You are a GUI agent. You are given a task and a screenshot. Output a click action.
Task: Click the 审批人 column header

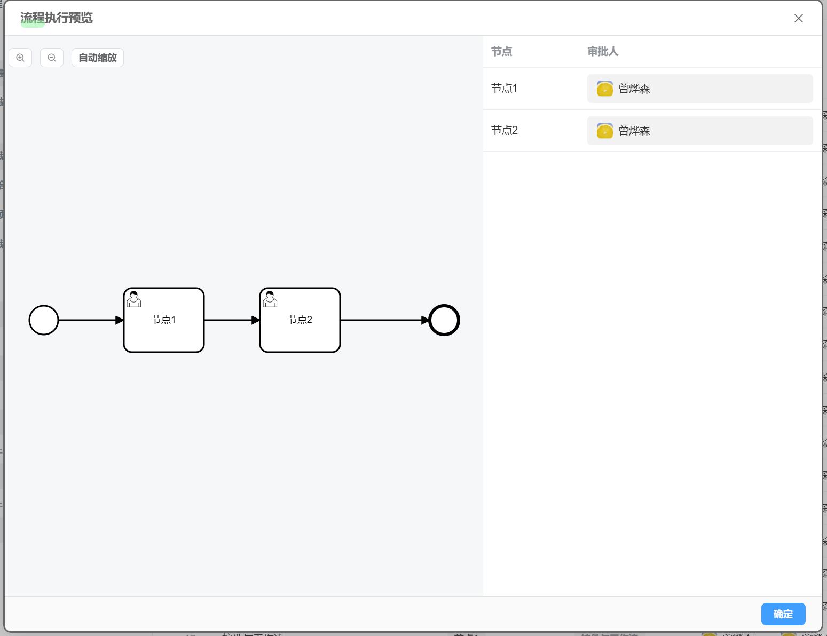tap(603, 51)
